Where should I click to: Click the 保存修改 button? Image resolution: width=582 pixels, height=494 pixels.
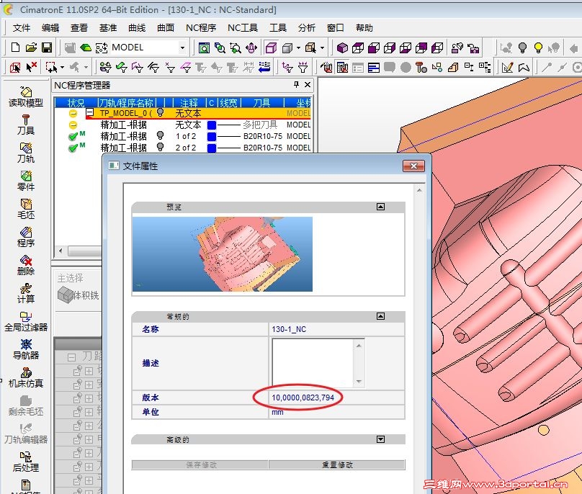(x=200, y=464)
